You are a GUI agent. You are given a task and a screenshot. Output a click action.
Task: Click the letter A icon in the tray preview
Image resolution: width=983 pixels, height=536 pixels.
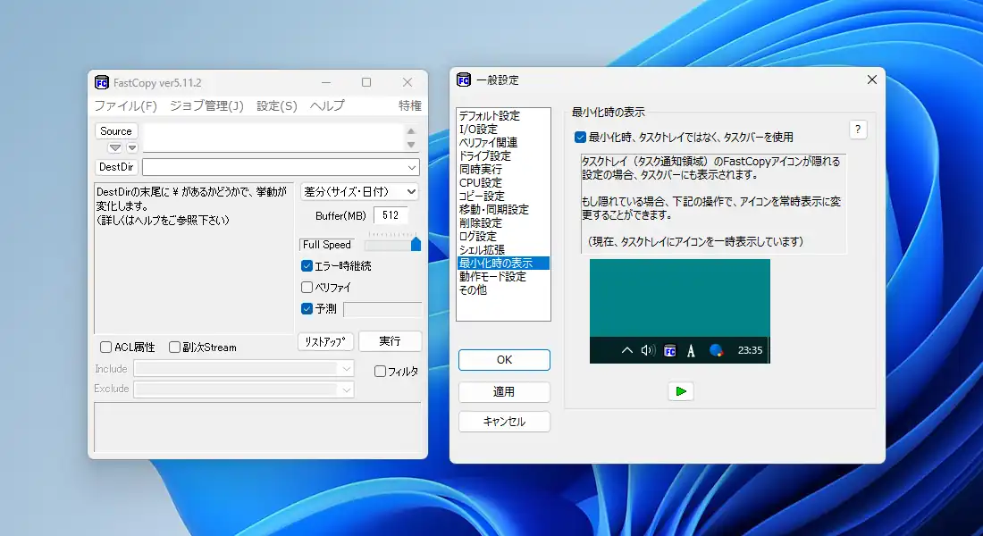click(x=691, y=350)
